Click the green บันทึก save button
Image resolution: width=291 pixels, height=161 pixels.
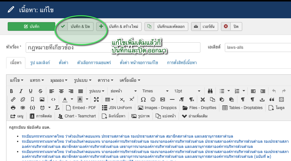point(31,26)
